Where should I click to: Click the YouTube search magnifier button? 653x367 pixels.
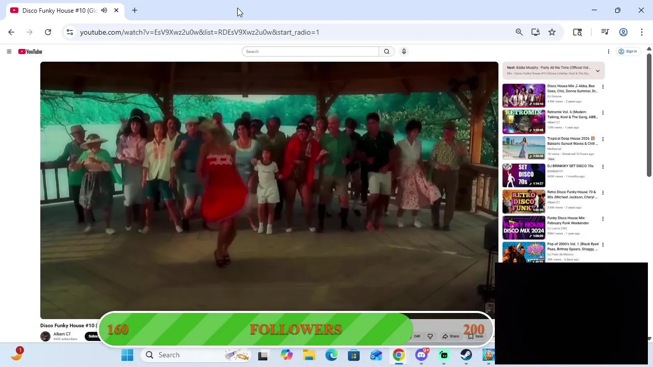point(387,51)
